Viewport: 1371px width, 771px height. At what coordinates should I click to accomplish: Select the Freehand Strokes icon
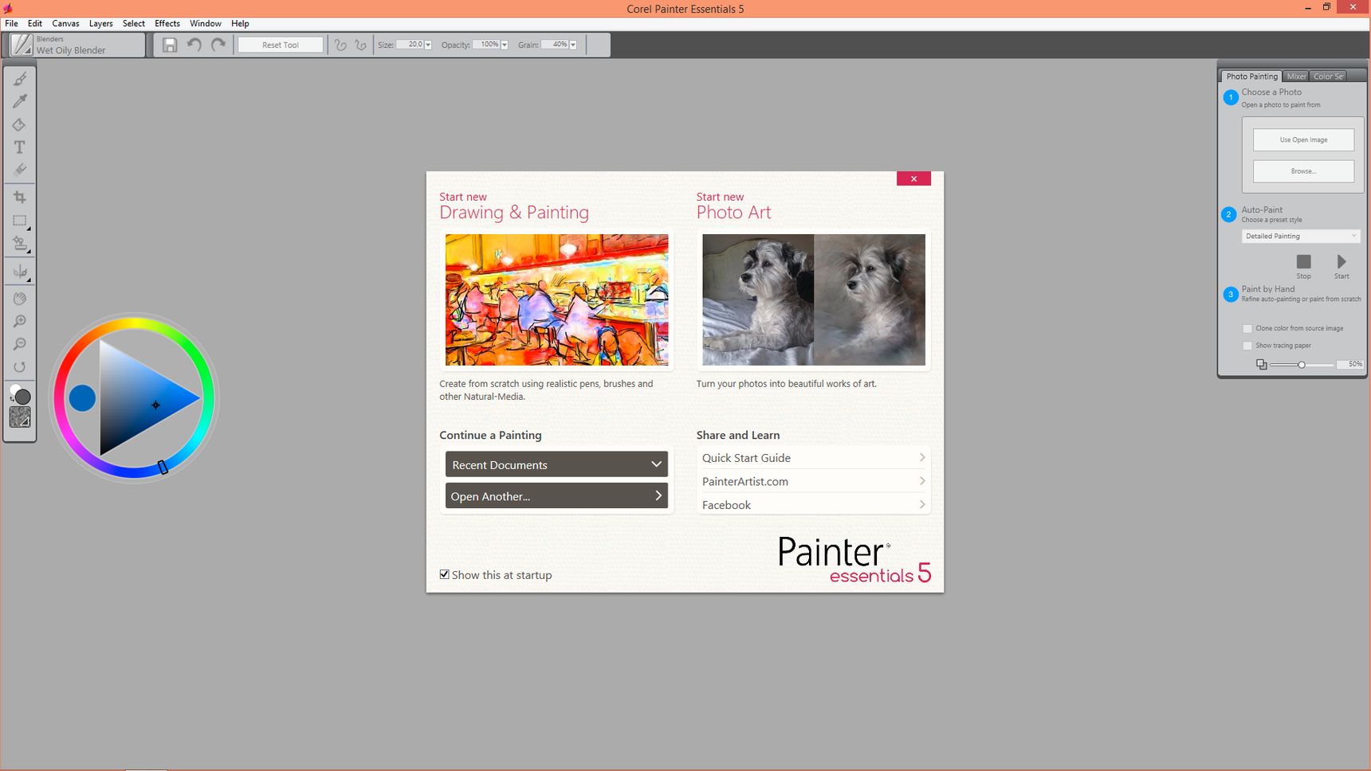coord(340,45)
